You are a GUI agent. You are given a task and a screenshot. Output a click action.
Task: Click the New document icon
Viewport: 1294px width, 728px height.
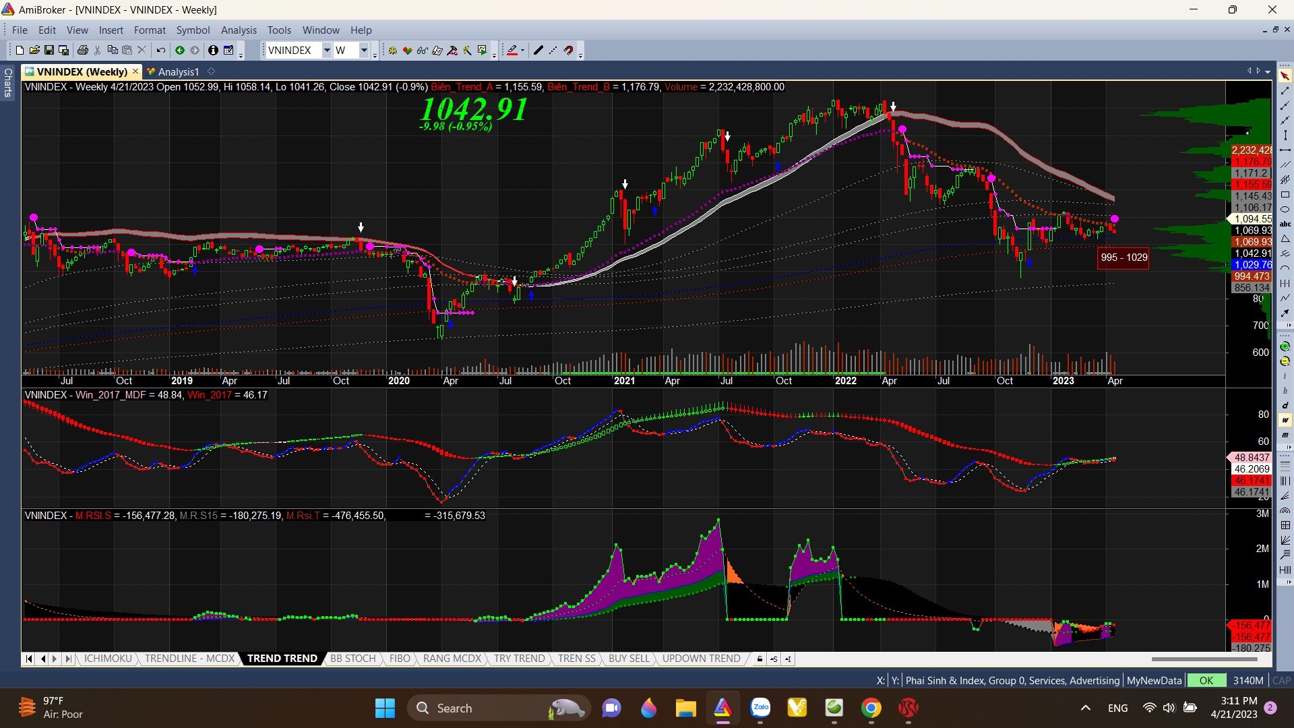pos(20,50)
